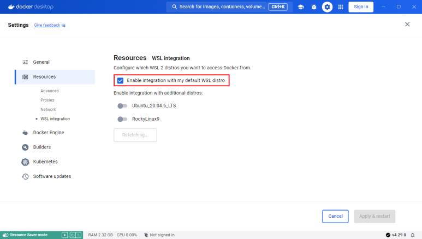Click the give feedback external-link icon
Screen dimensions: 422x239
coord(63,25)
